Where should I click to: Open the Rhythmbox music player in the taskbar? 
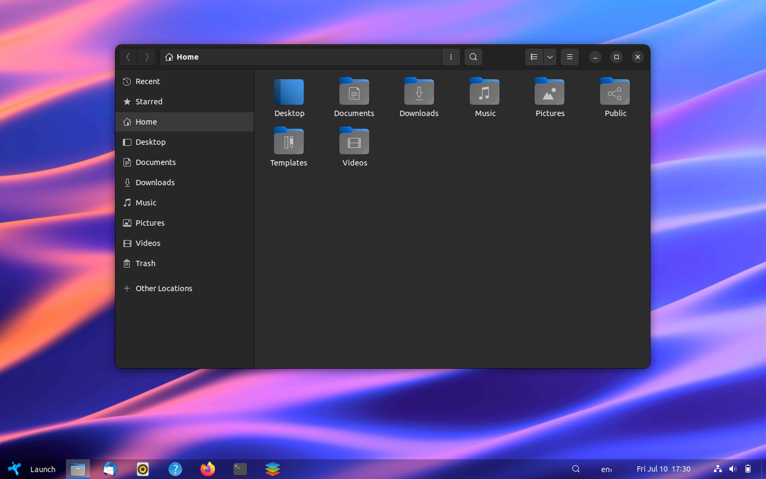pyautogui.click(x=143, y=469)
